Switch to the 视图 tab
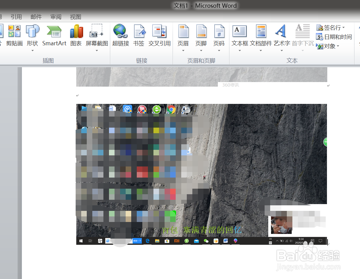 tap(76, 17)
